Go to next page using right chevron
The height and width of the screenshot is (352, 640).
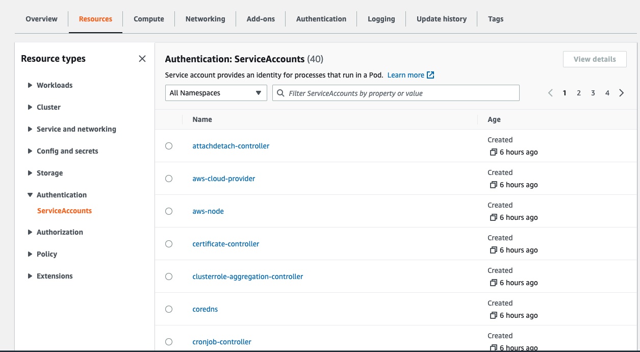click(621, 93)
